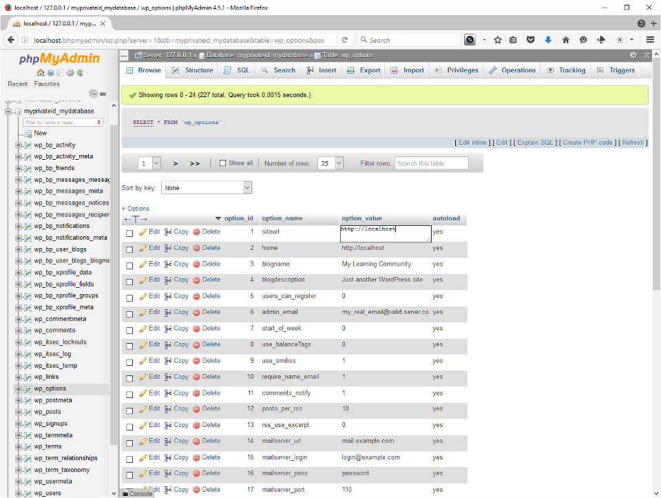The height and width of the screenshot is (498, 661).
Task: Click the Firefox bookmark star icon
Action: pyautogui.click(x=498, y=40)
